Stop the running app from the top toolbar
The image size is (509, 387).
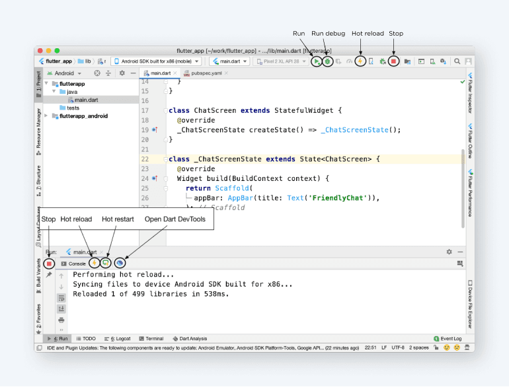tap(393, 61)
